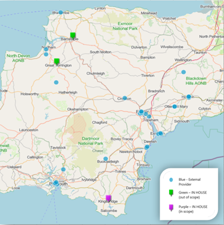Click the blue marker at Crediton
Viewport: 224px width, 225px height.
click(x=125, y=98)
